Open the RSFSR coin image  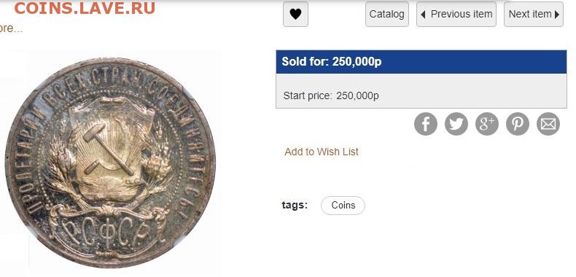point(110,162)
